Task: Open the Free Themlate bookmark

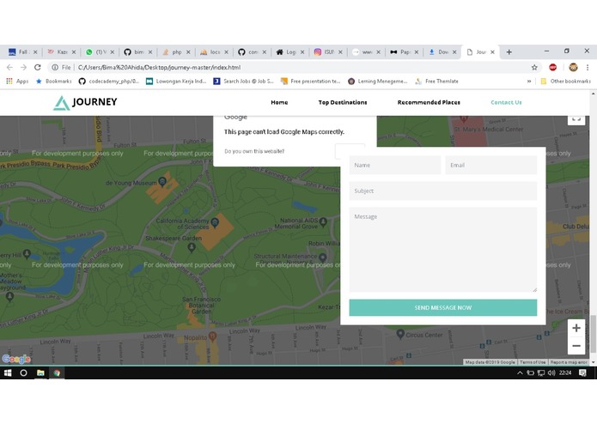Action: (x=436, y=81)
